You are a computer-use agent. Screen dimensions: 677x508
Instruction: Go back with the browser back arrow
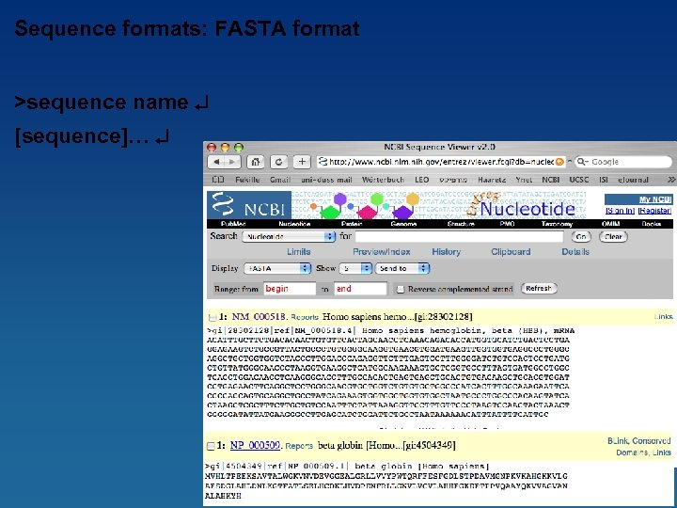[217, 162]
